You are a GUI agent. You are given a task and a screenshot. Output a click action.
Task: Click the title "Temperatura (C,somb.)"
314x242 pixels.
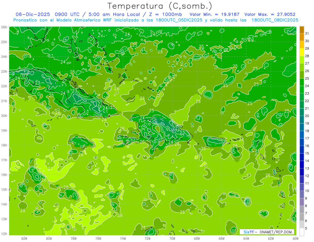tap(160, 6)
